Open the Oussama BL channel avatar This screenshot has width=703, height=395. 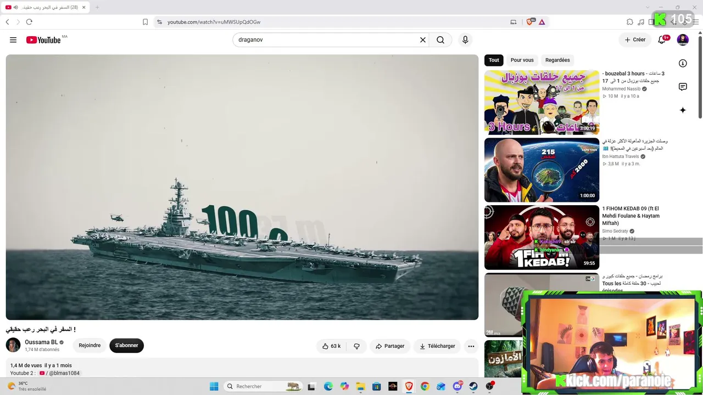point(13,345)
